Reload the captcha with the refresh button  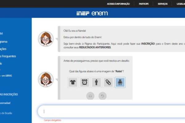(103, 96)
